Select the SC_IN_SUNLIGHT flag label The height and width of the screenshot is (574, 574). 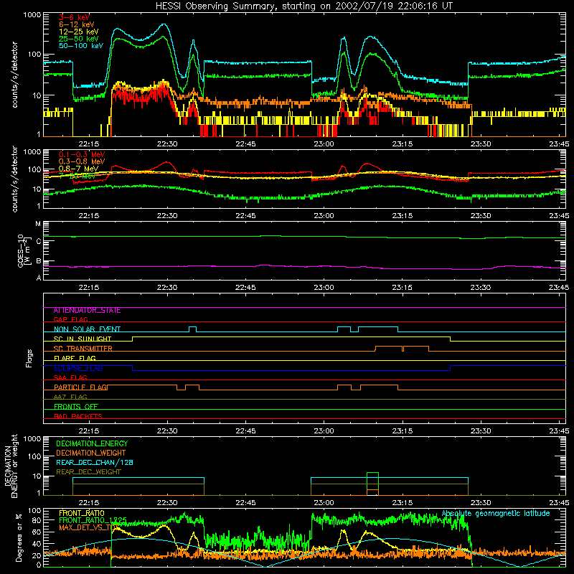pos(83,339)
